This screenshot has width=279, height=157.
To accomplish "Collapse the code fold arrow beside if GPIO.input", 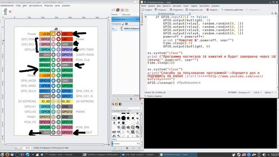I will point(146,17).
